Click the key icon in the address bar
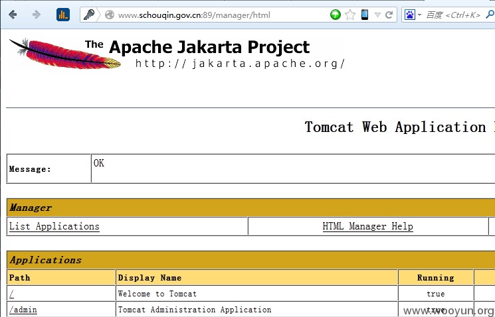 [89, 15]
